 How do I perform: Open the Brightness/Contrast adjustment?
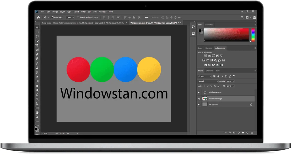(x=206, y=56)
